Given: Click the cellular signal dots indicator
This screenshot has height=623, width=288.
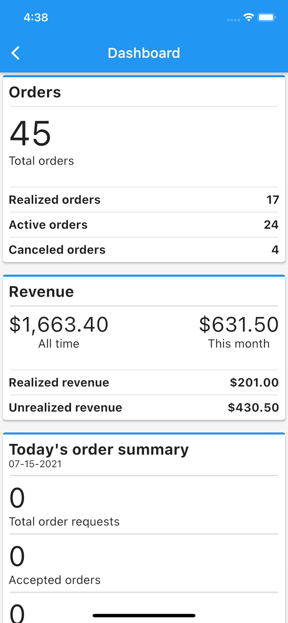Looking at the screenshot, I should (x=233, y=20).
